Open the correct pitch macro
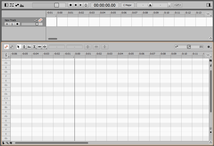Image resolution: width=214 pixels, height=146 pixels. 88,47
